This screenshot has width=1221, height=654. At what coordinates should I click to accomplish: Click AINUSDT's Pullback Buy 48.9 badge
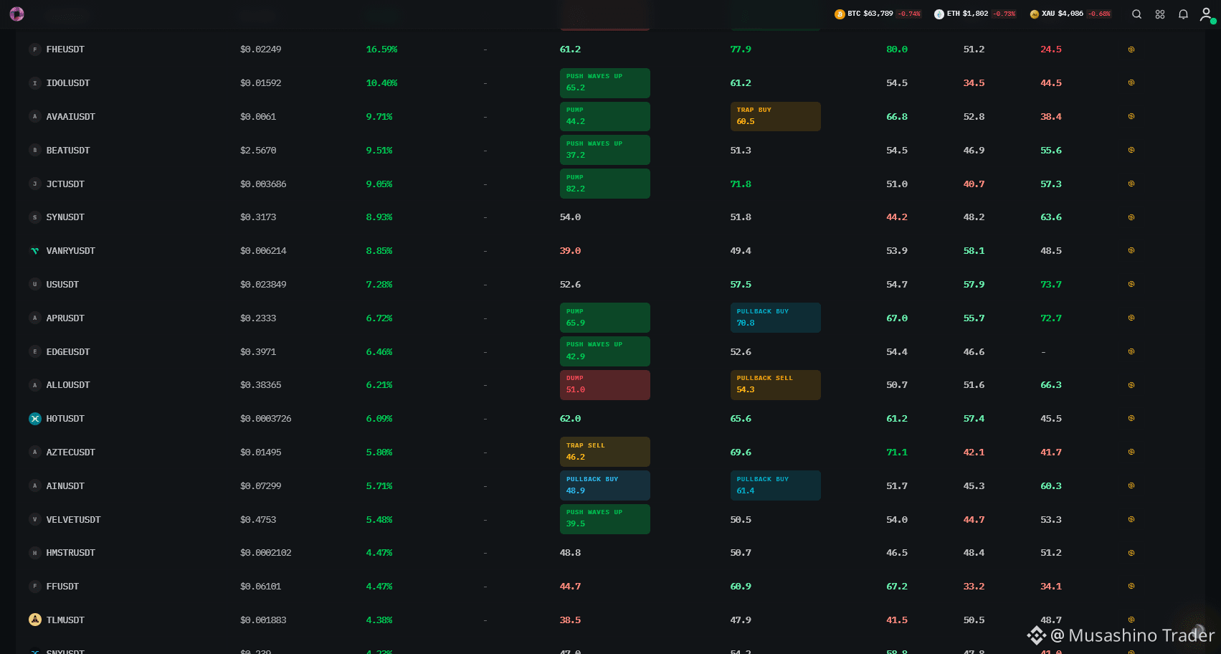click(x=604, y=485)
